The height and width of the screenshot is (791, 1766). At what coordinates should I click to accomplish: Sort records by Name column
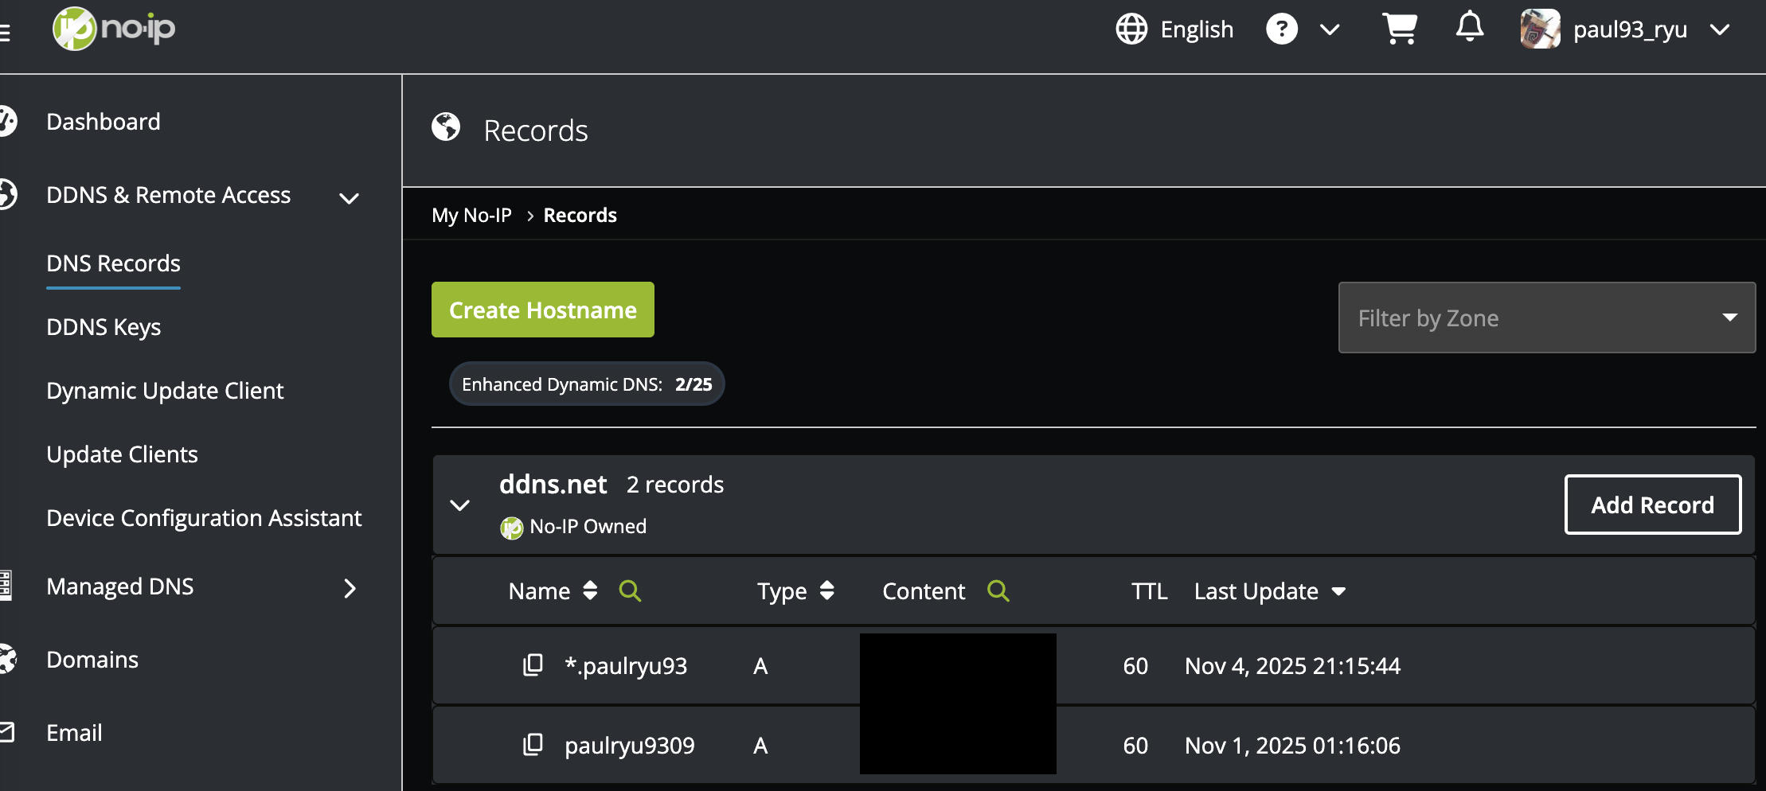coord(590,590)
